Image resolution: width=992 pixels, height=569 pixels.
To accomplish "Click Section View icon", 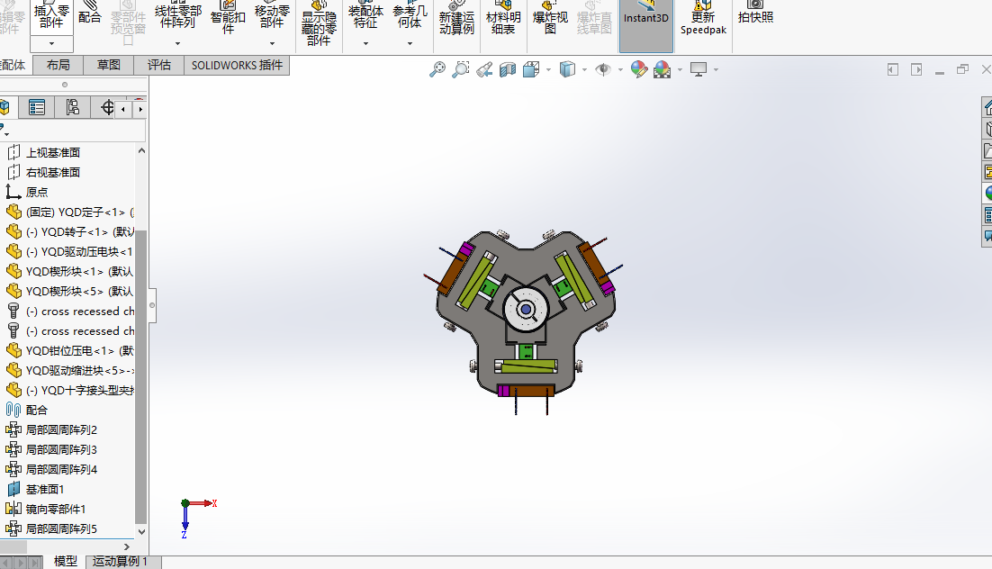I will point(508,69).
